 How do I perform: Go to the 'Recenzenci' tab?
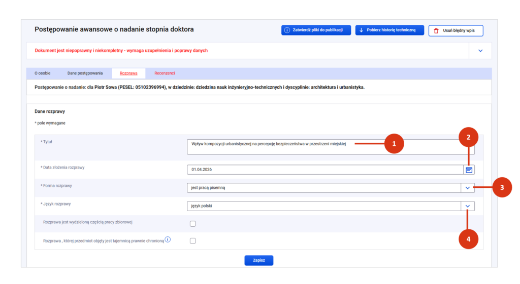[x=165, y=73]
